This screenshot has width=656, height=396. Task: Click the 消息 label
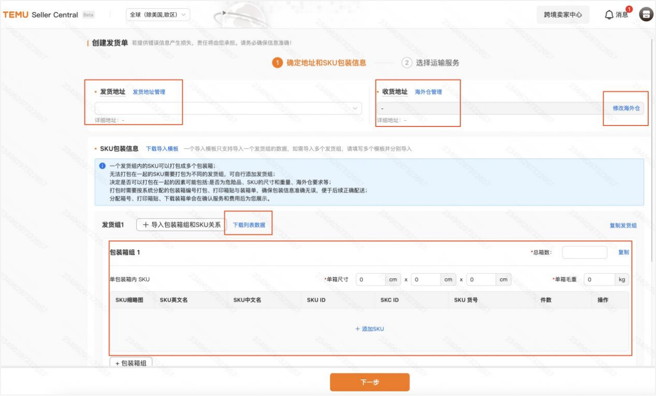point(622,15)
